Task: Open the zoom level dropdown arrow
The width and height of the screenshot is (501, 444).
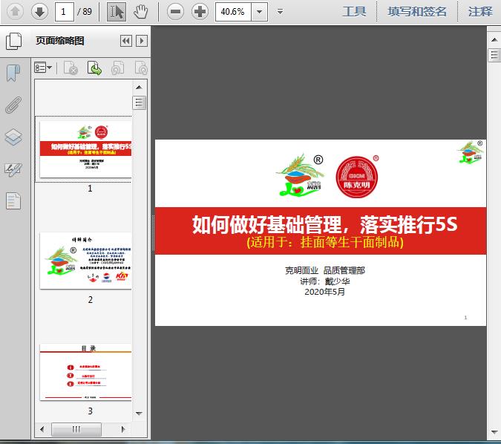Action: [260, 12]
